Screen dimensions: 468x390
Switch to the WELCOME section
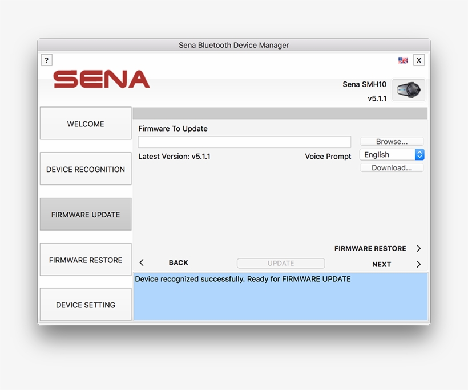pos(85,124)
